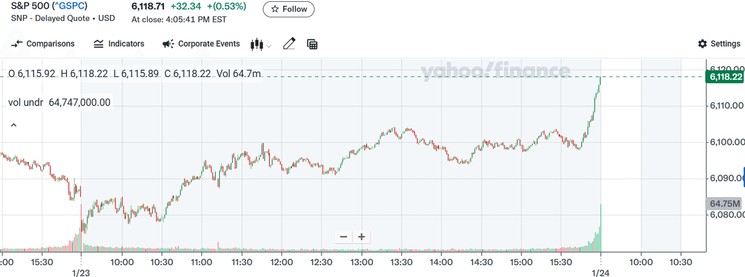Click the OHLC values readout
This screenshot has height=277, width=745.
(134, 74)
